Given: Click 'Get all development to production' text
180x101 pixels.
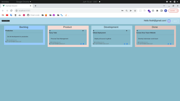Looking at the screenshot, I should pos(17,36).
